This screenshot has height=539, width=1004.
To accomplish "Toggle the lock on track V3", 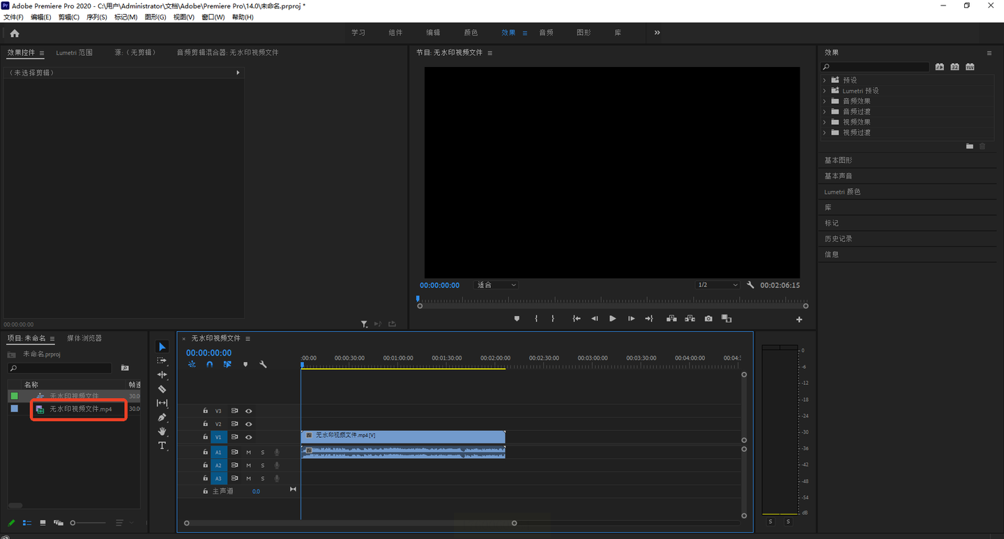I will coord(205,411).
